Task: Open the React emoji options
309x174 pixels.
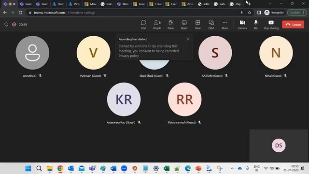Action: click(x=184, y=25)
